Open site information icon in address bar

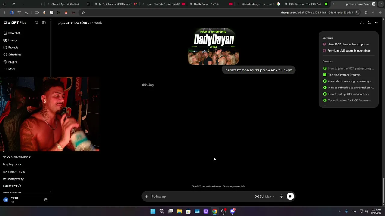coord(357,13)
